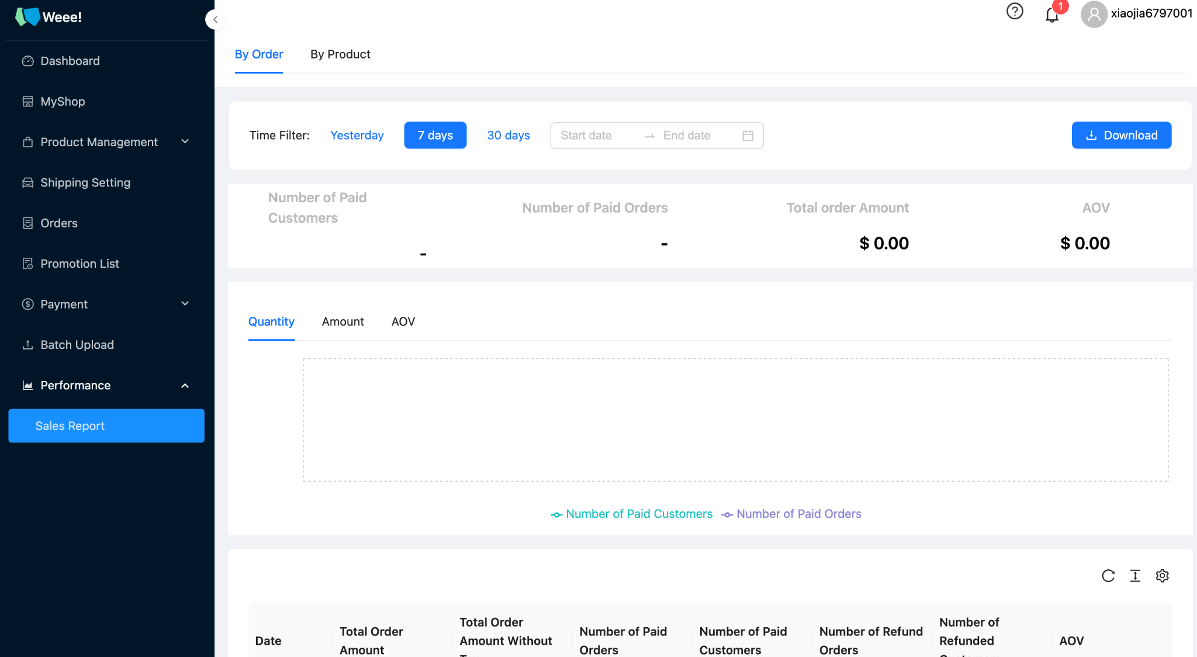The width and height of the screenshot is (1197, 657).
Task: Open table column settings gear
Action: point(1162,576)
